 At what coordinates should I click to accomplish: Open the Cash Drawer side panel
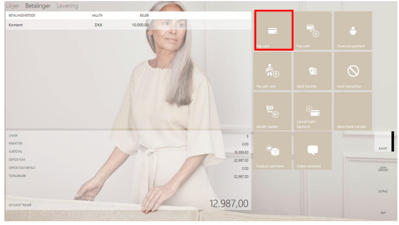point(383,169)
